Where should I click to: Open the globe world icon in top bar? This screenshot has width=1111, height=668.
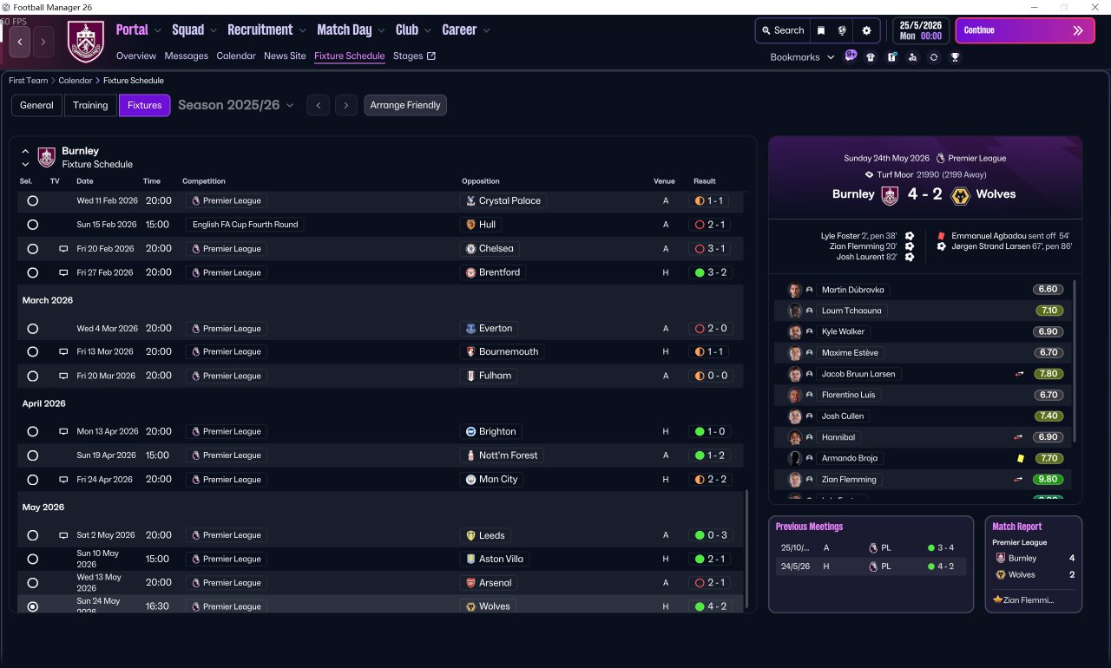pos(842,30)
